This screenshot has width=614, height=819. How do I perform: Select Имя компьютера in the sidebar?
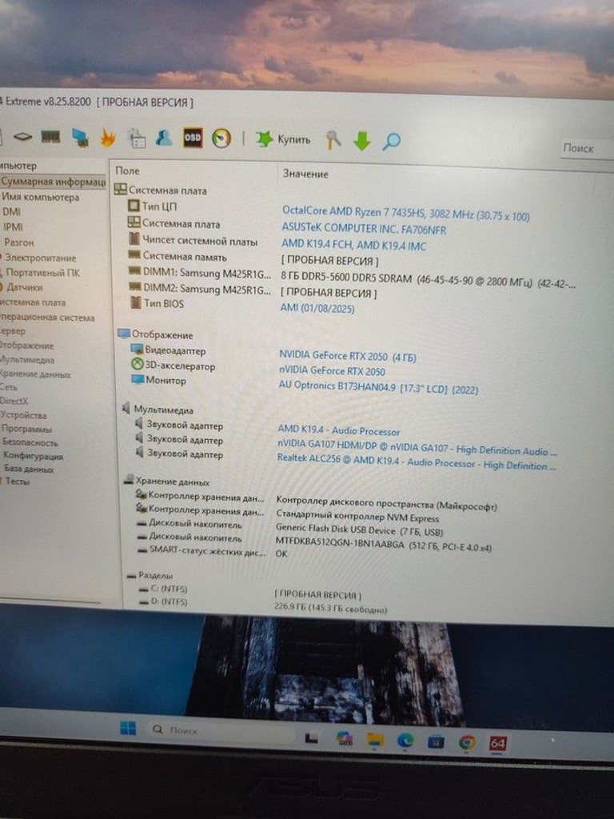[41, 198]
